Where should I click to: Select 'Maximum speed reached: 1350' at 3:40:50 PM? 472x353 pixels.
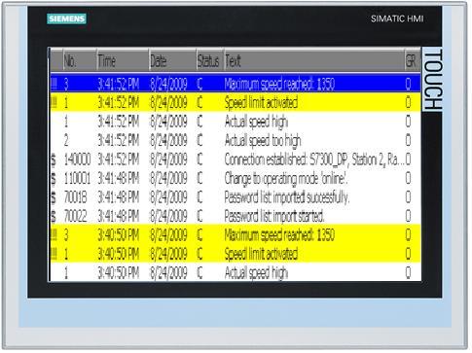pyautogui.click(x=236, y=234)
